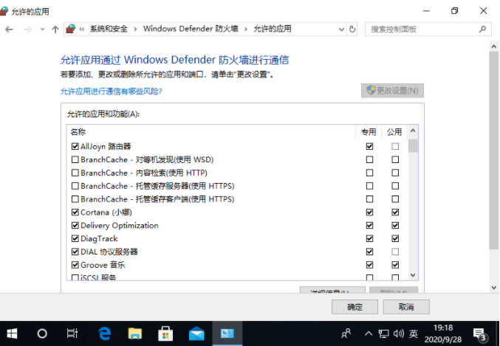Toggle BranchCache 内容检索 name checkbox
Screen dimensions: 500x346
(x=75, y=173)
